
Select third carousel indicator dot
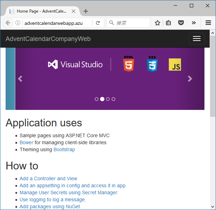108,99
